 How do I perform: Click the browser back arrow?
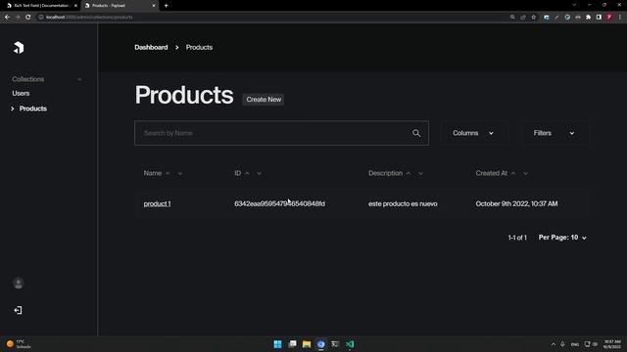(x=7, y=18)
